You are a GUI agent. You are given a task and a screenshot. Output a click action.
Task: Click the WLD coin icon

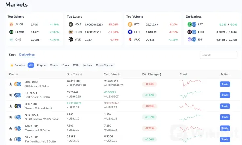click(x=71, y=39)
